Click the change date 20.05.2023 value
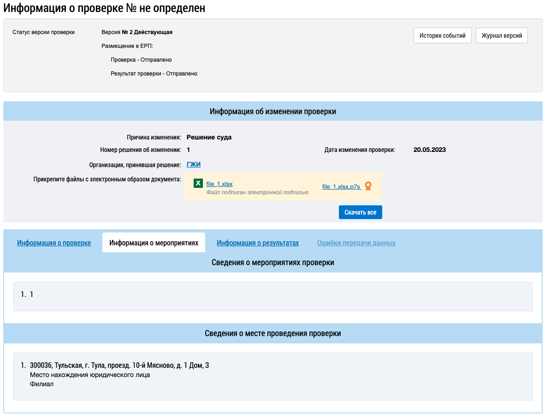545x418 pixels. point(429,150)
